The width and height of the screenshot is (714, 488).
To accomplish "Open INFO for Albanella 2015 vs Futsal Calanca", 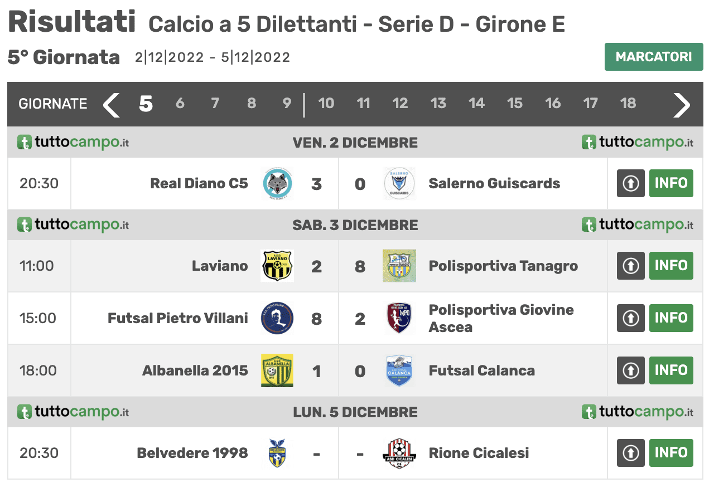I will tap(671, 370).
